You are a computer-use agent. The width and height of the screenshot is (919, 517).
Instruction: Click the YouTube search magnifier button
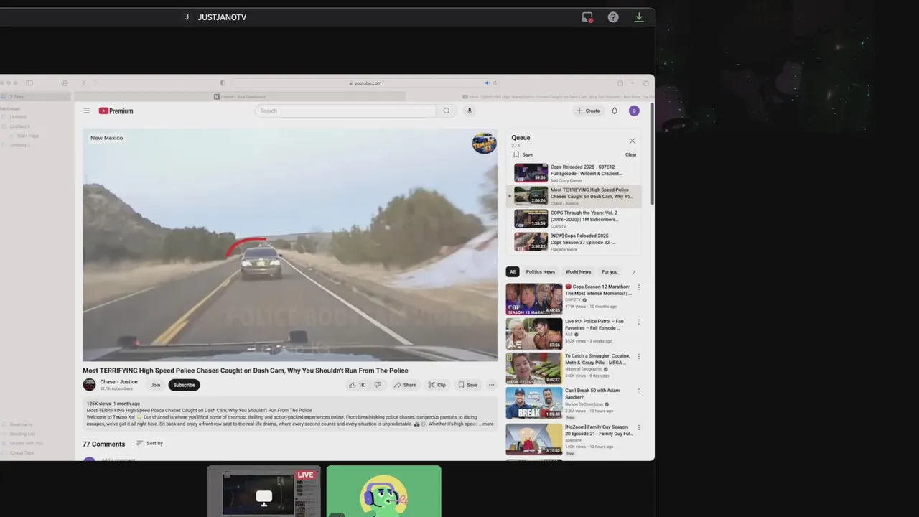447,111
